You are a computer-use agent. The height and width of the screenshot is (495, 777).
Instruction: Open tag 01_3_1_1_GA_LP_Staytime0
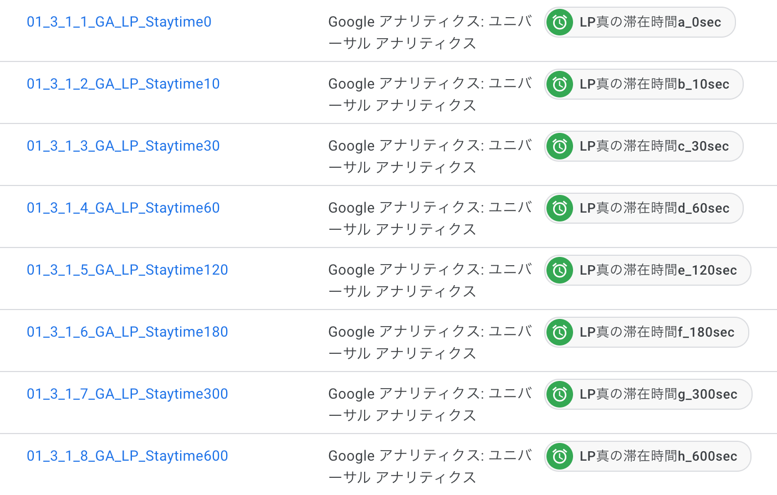pyautogui.click(x=119, y=22)
